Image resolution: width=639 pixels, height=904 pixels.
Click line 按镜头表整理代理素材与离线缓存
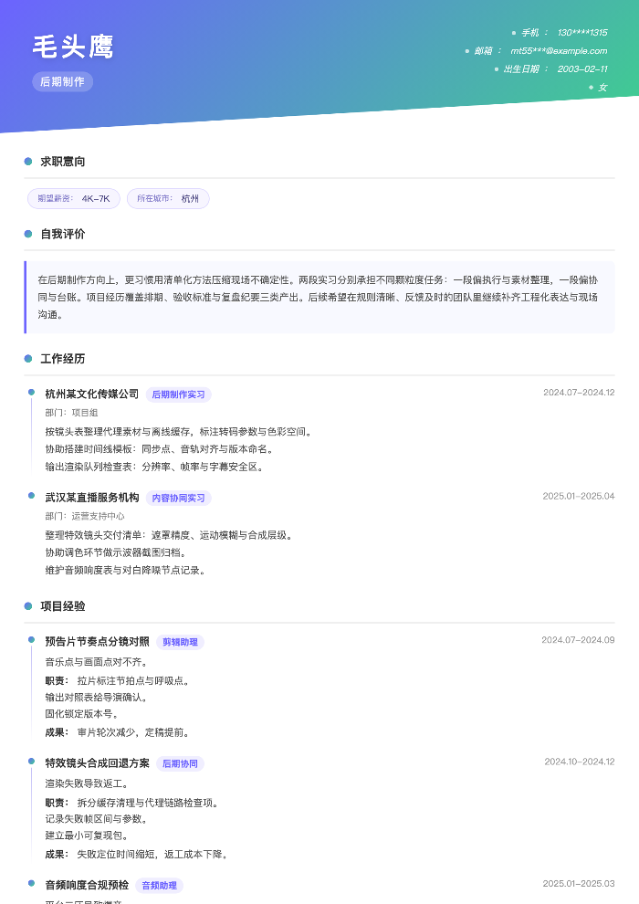pos(180,432)
